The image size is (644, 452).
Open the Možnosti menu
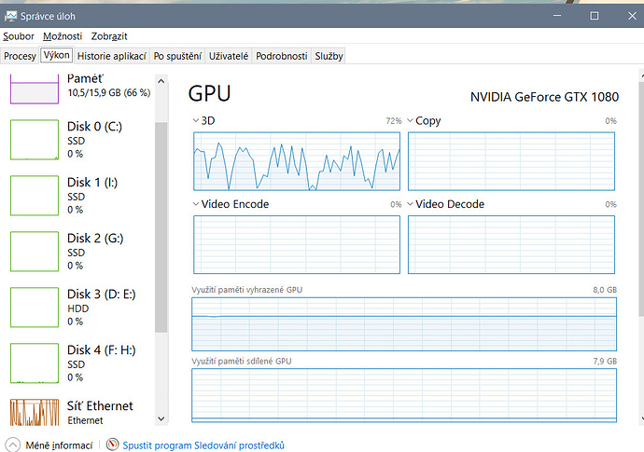[x=63, y=36]
